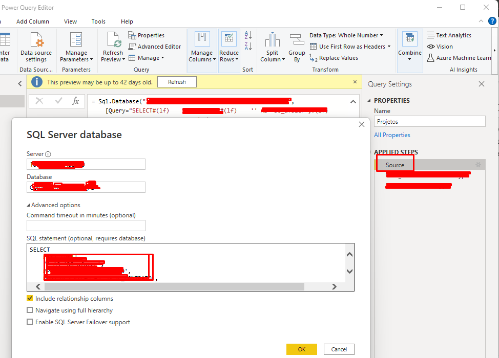
Task: Expand the Queries pane arrow
Action: pos(20,83)
